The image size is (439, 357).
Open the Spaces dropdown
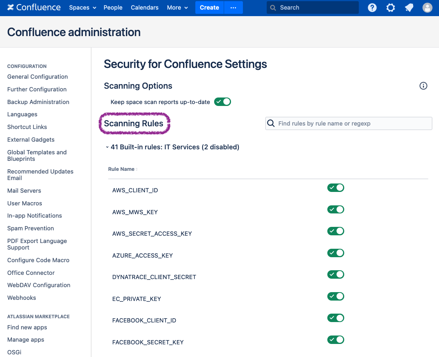(82, 7)
